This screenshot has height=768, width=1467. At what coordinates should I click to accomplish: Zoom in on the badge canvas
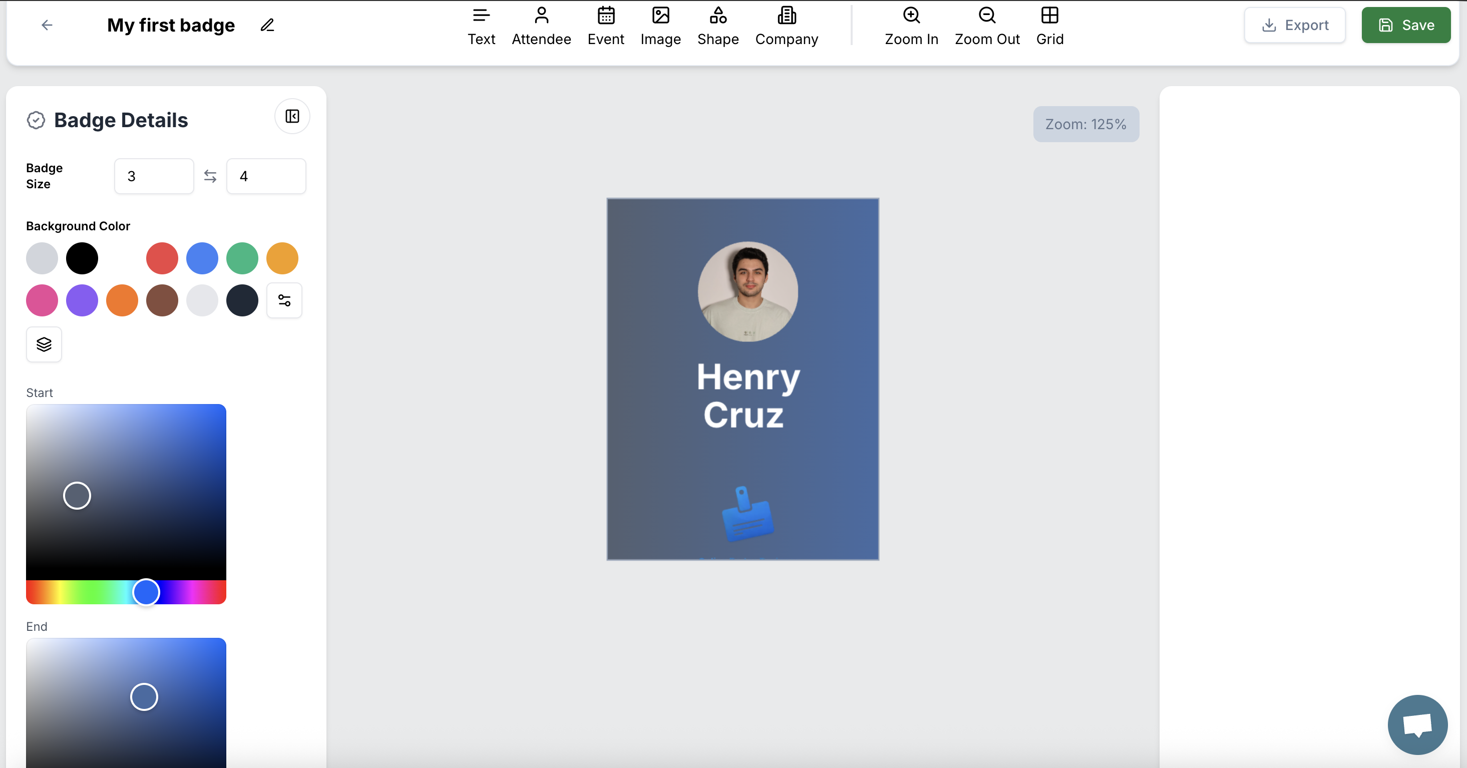(x=911, y=25)
